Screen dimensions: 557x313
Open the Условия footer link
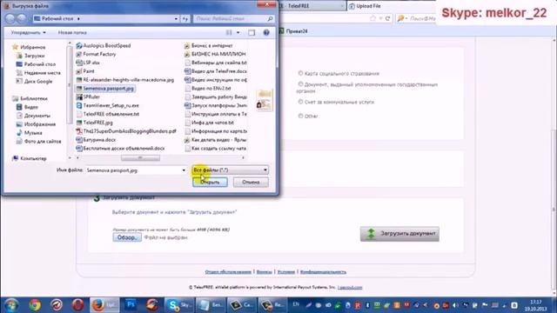click(x=286, y=272)
